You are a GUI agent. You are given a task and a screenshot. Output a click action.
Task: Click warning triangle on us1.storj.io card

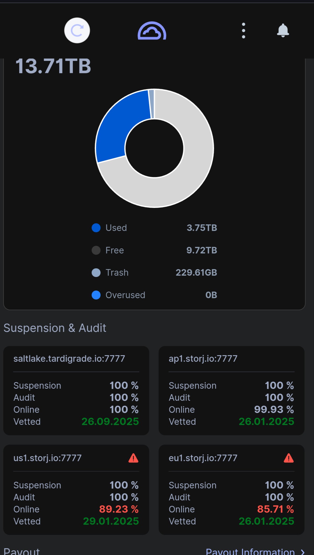[133, 458]
